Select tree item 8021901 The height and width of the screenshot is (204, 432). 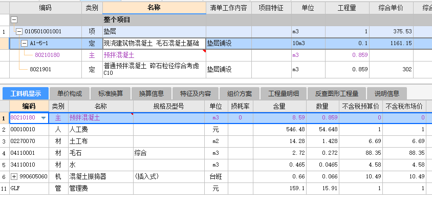click(40, 69)
